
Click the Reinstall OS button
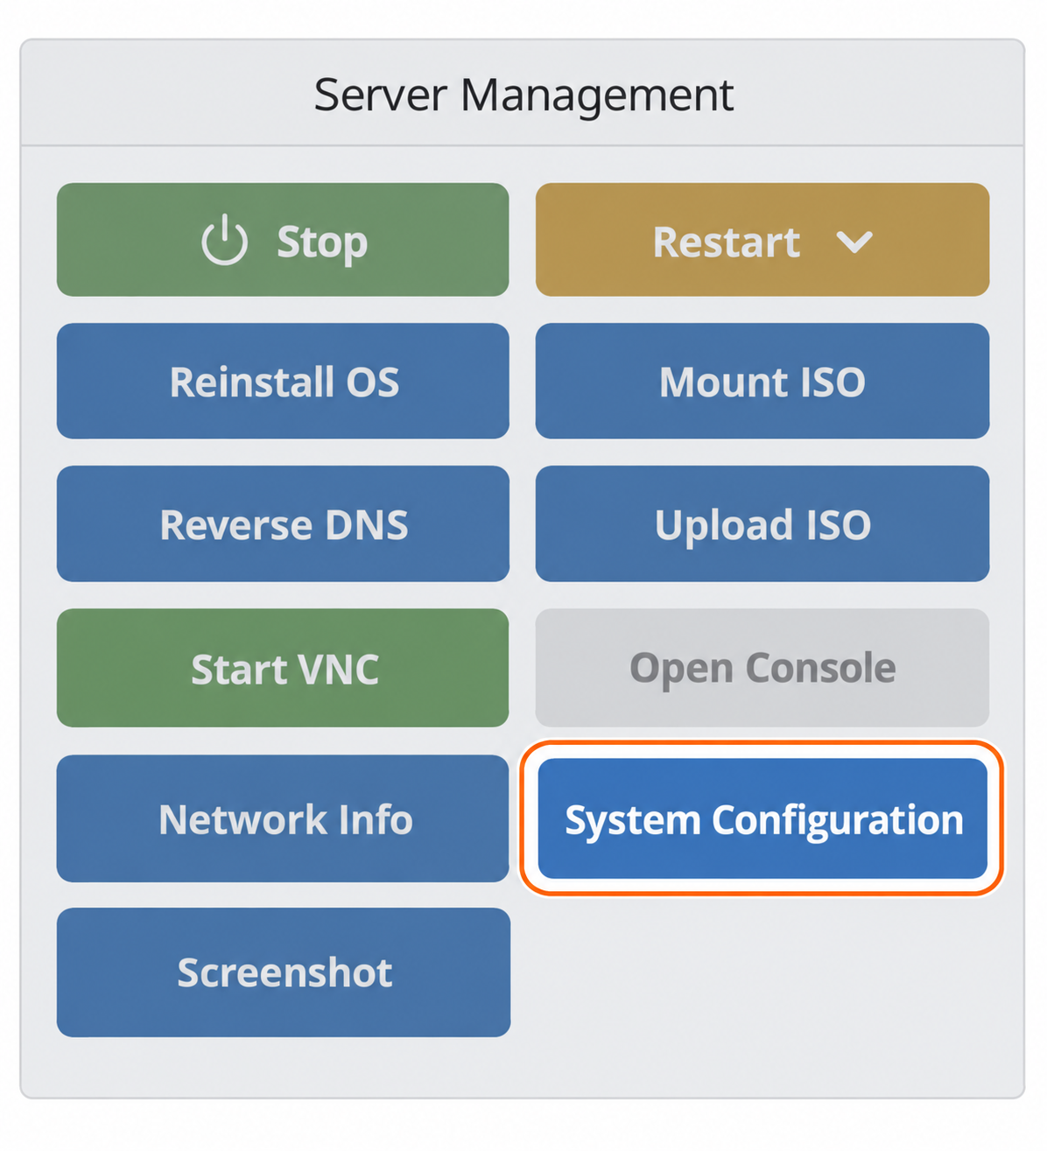(x=283, y=381)
